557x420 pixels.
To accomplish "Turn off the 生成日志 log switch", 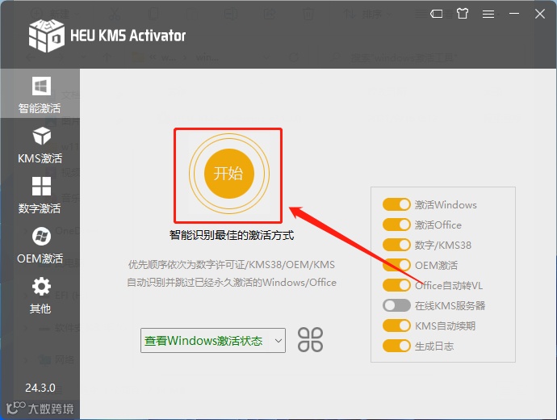I will pyautogui.click(x=396, y=346).
